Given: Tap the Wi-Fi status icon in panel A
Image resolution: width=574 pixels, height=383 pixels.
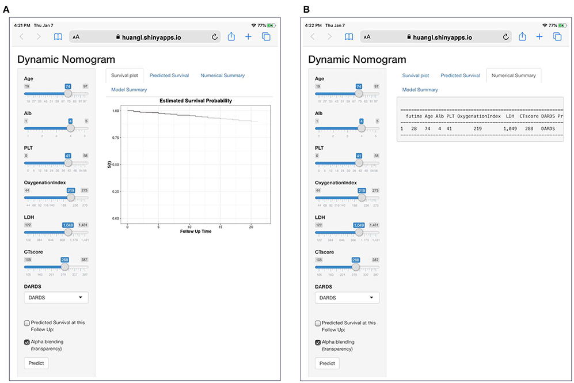Looking at the screenshot, I should point(254,25).
